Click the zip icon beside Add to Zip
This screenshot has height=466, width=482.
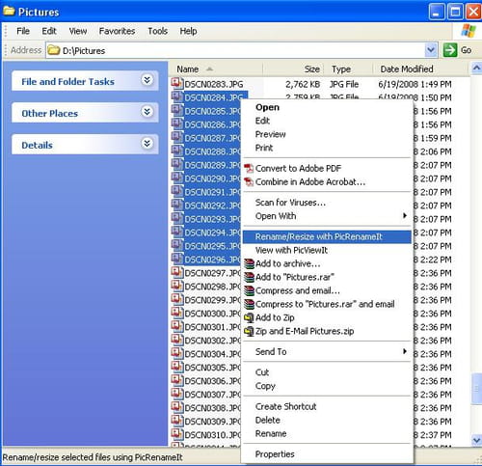point(249,317)
